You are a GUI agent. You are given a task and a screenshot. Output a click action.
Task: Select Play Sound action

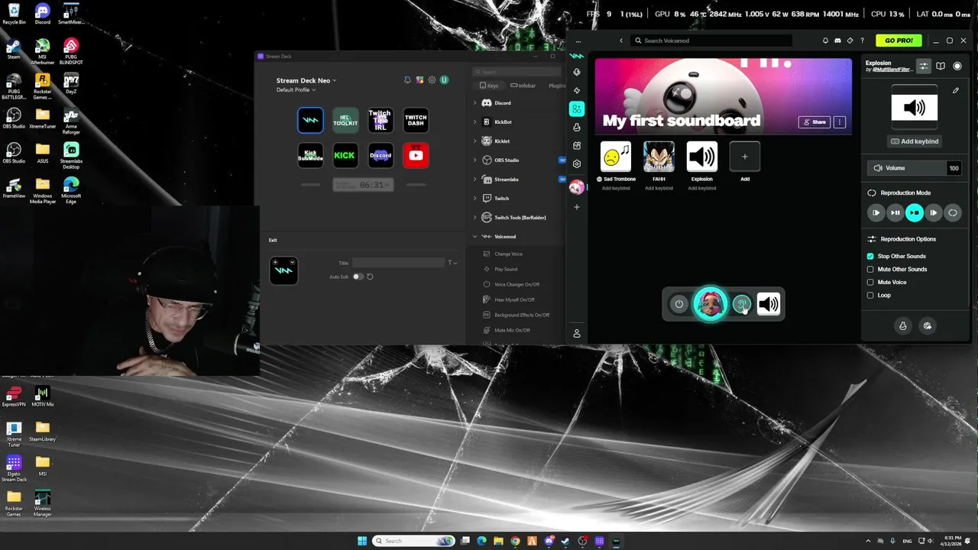506,270
